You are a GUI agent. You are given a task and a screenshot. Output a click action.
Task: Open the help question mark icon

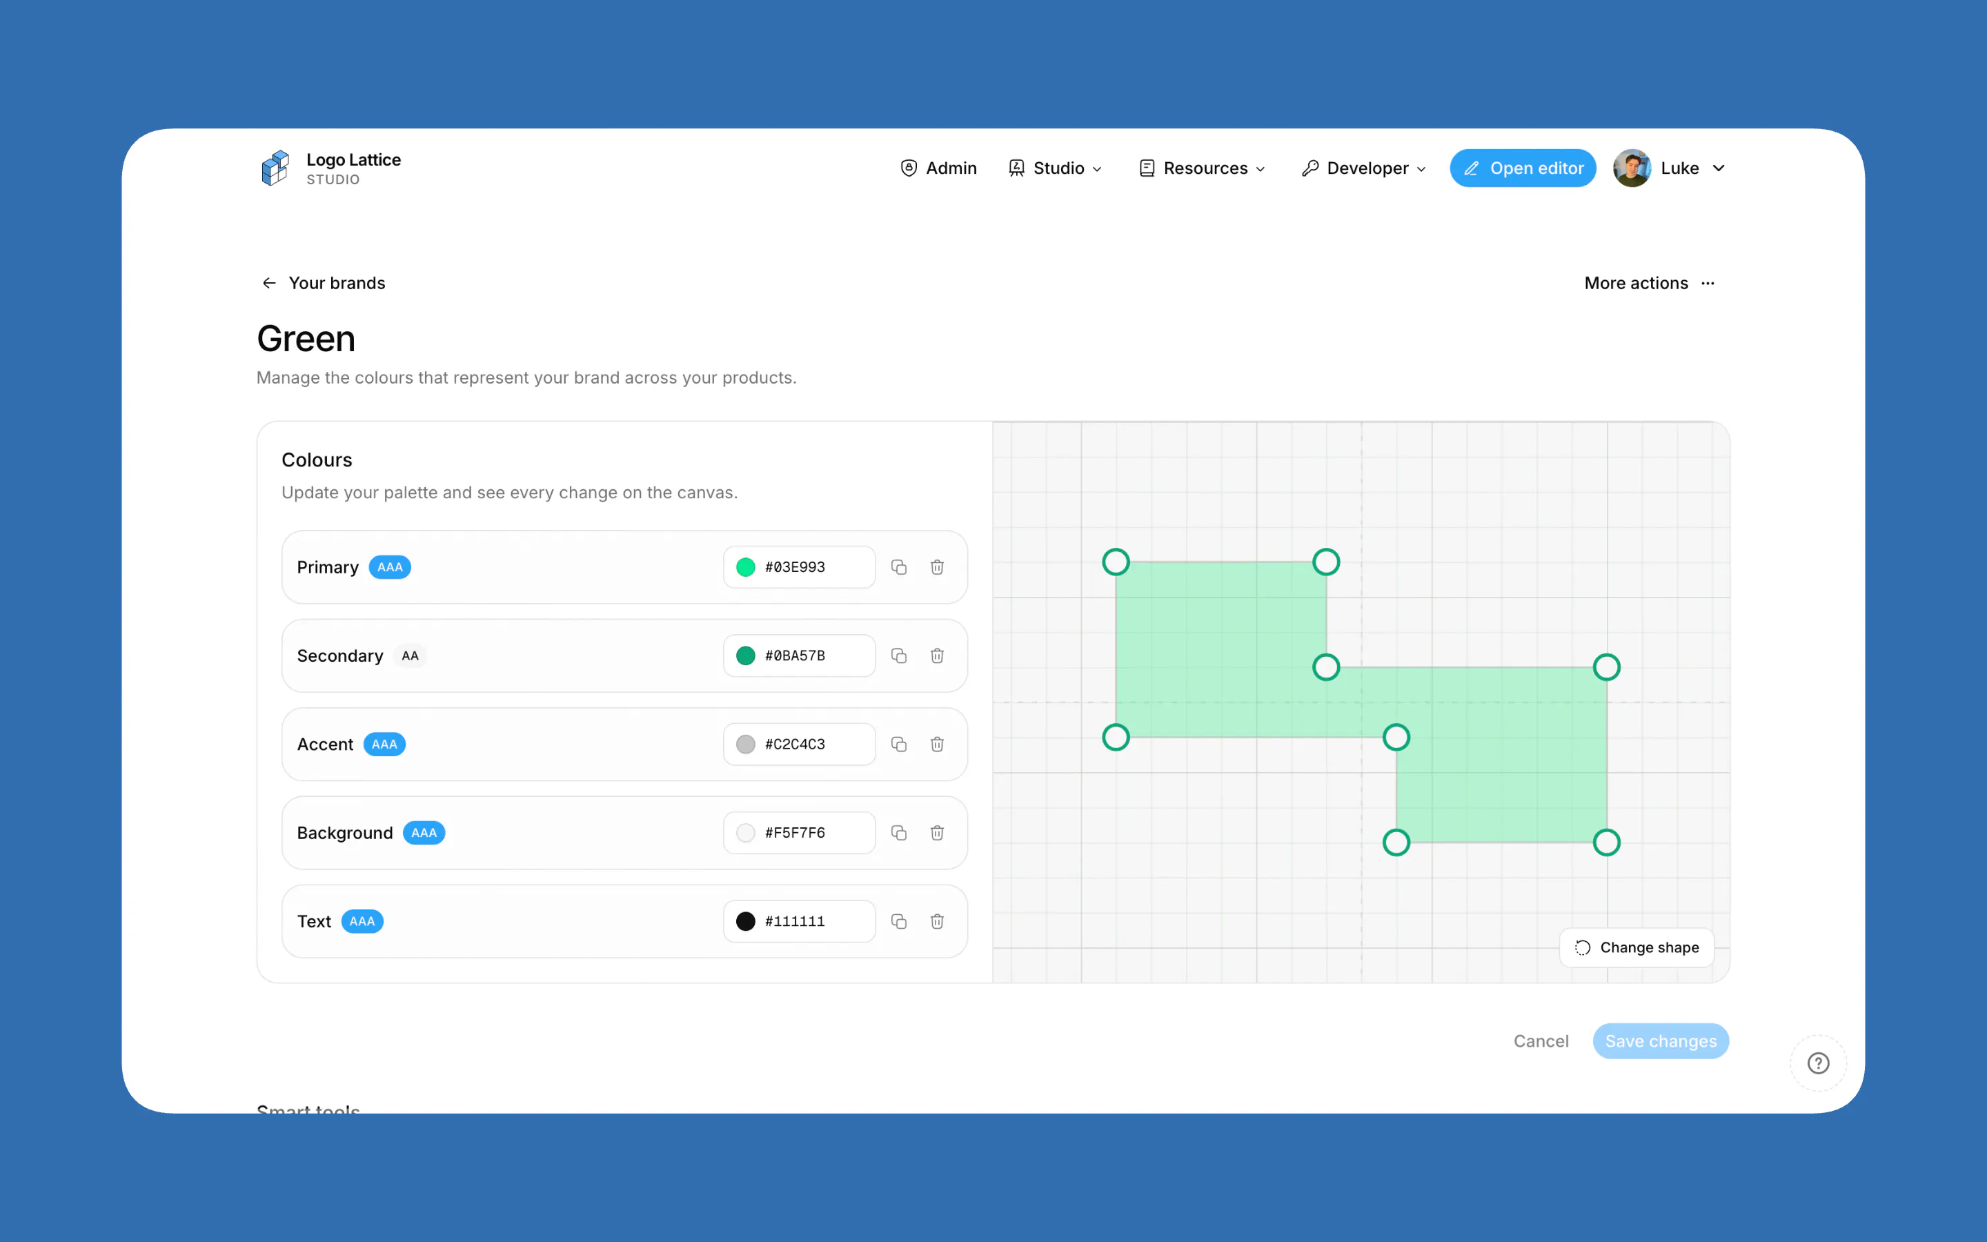pos(1818,1064)
